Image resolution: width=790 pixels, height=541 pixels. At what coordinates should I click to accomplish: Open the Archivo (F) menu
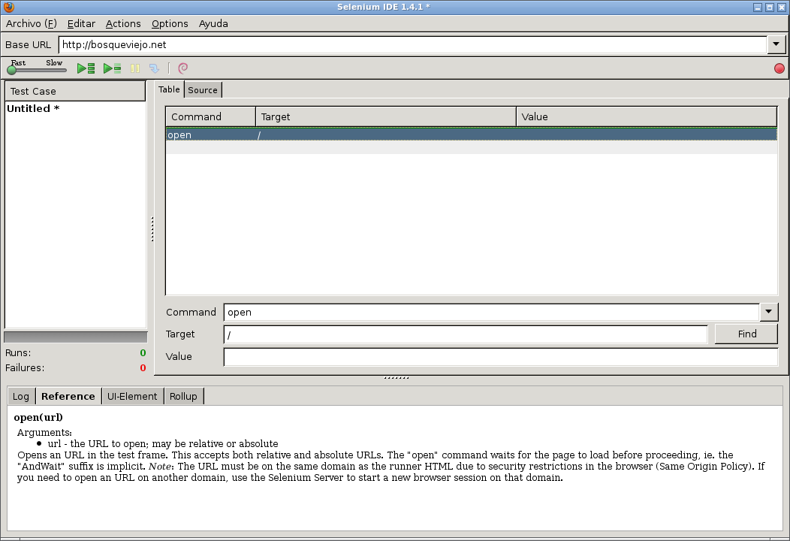32,24
